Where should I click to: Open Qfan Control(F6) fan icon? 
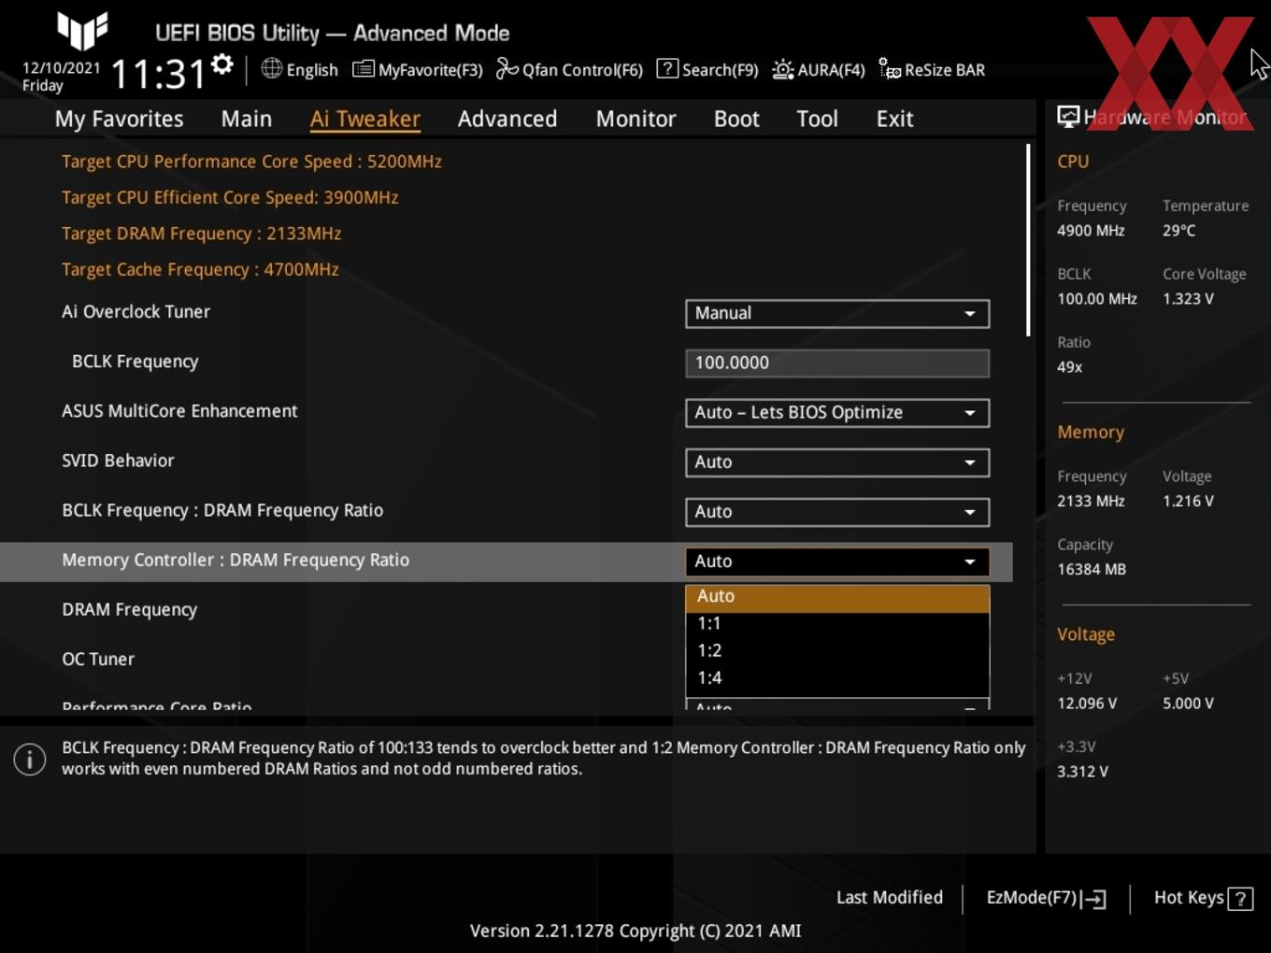click(x=507, y=69)
